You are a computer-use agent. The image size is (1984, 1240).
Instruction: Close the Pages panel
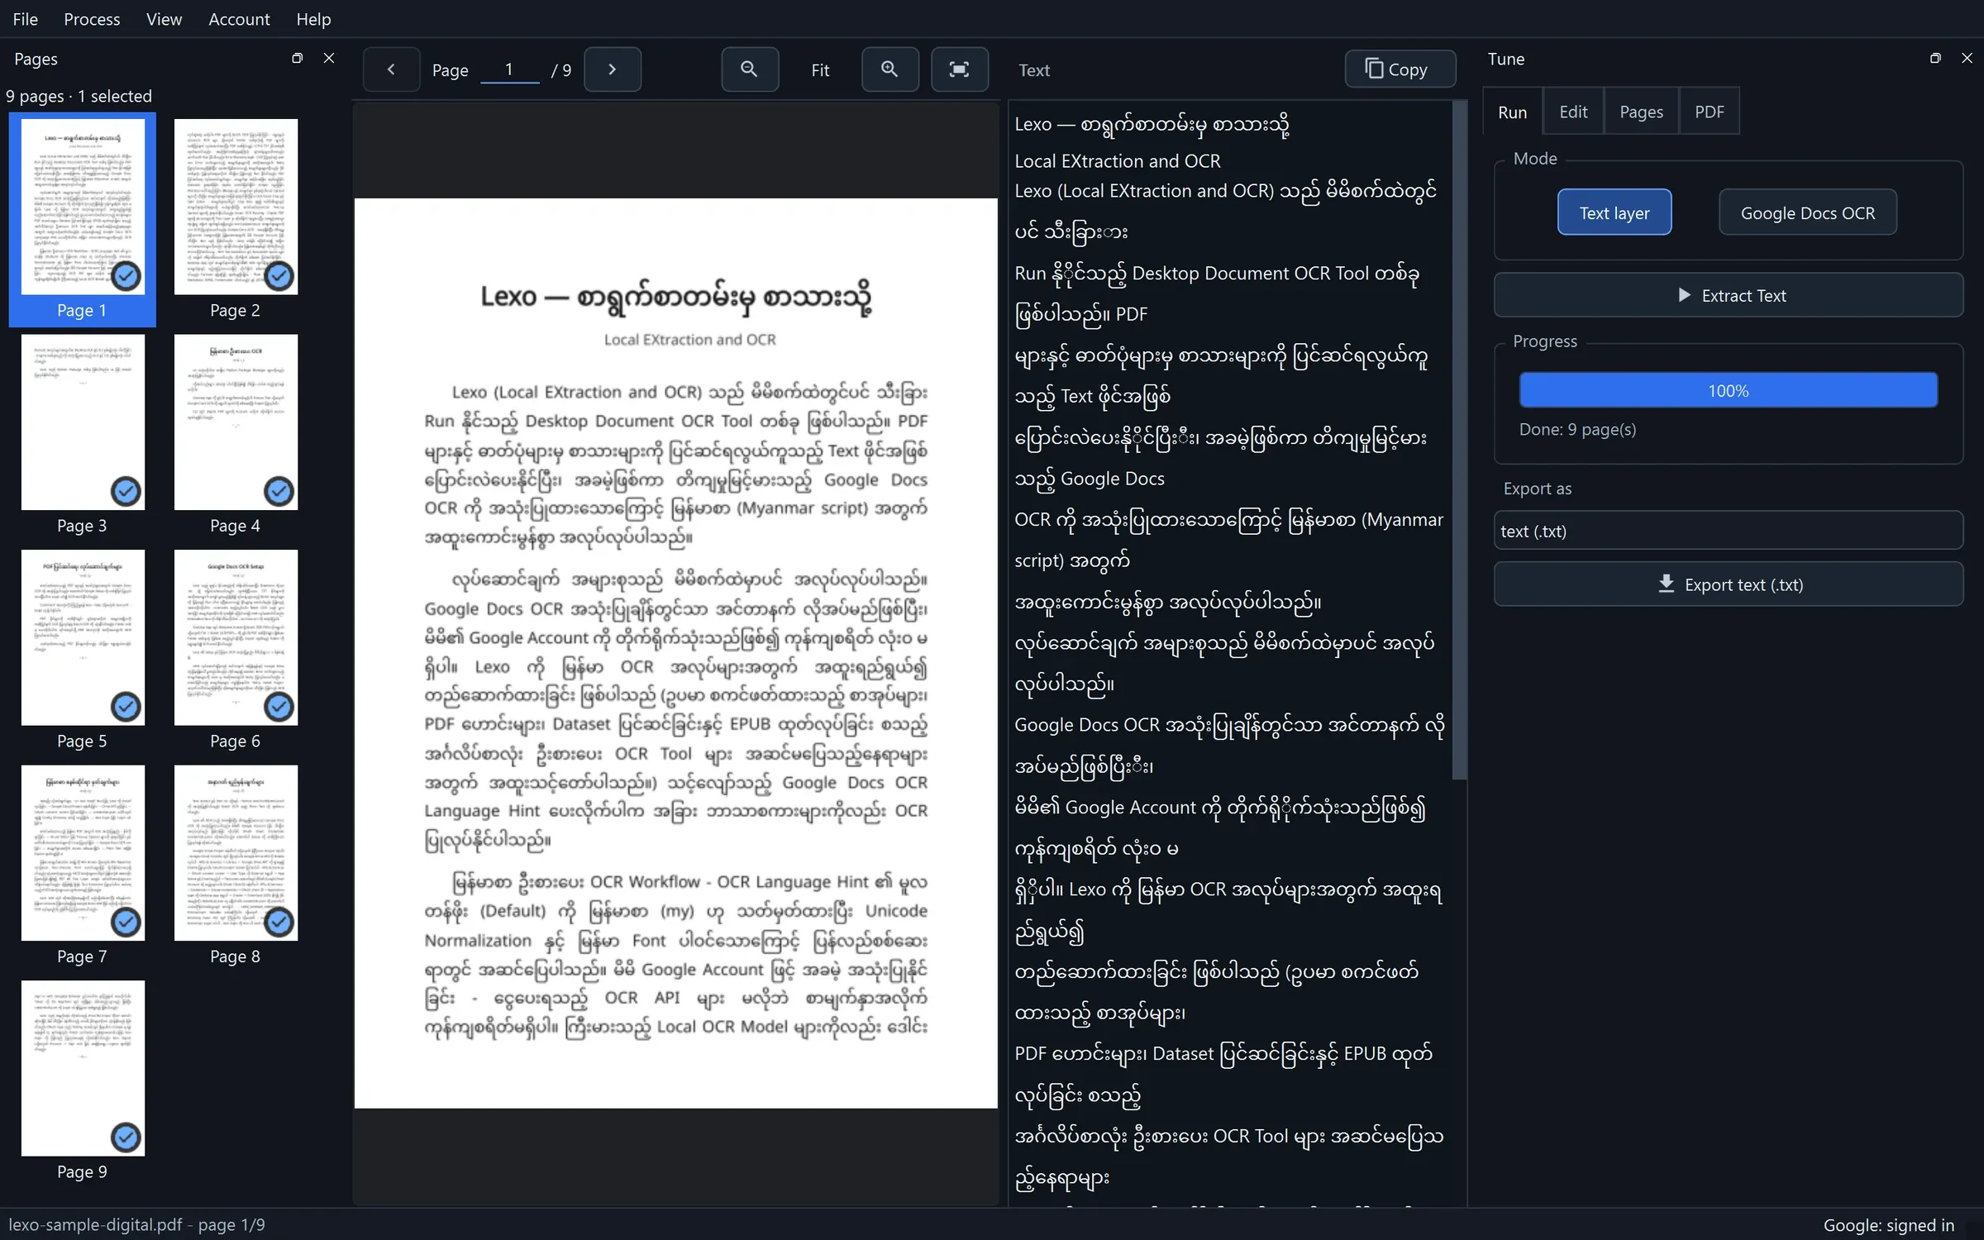pos(329,58)
